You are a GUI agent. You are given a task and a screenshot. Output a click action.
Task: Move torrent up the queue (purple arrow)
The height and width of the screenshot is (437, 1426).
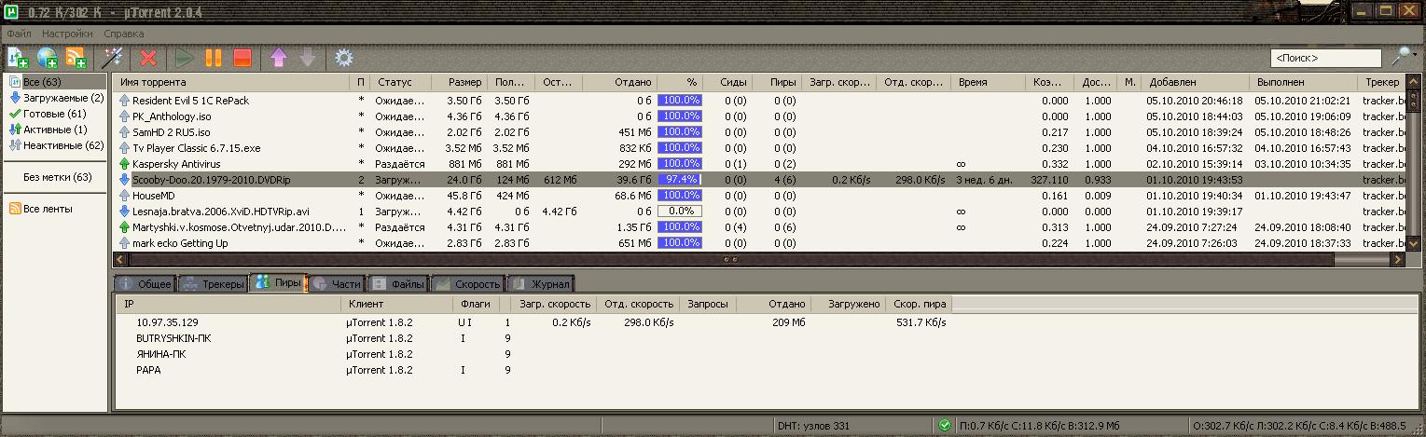278,58
